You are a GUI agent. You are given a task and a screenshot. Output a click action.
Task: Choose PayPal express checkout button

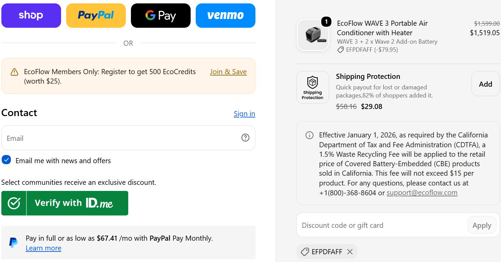96,16
